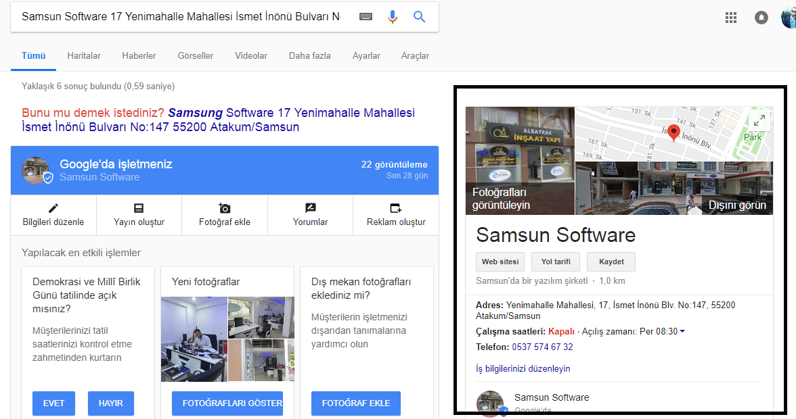Open Fotoğrafları görüntüleyin storefront photo

(x=520, y=161)
